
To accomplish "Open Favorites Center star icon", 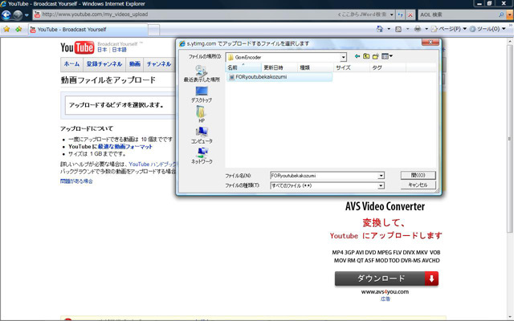I will (x=6, y=29).
